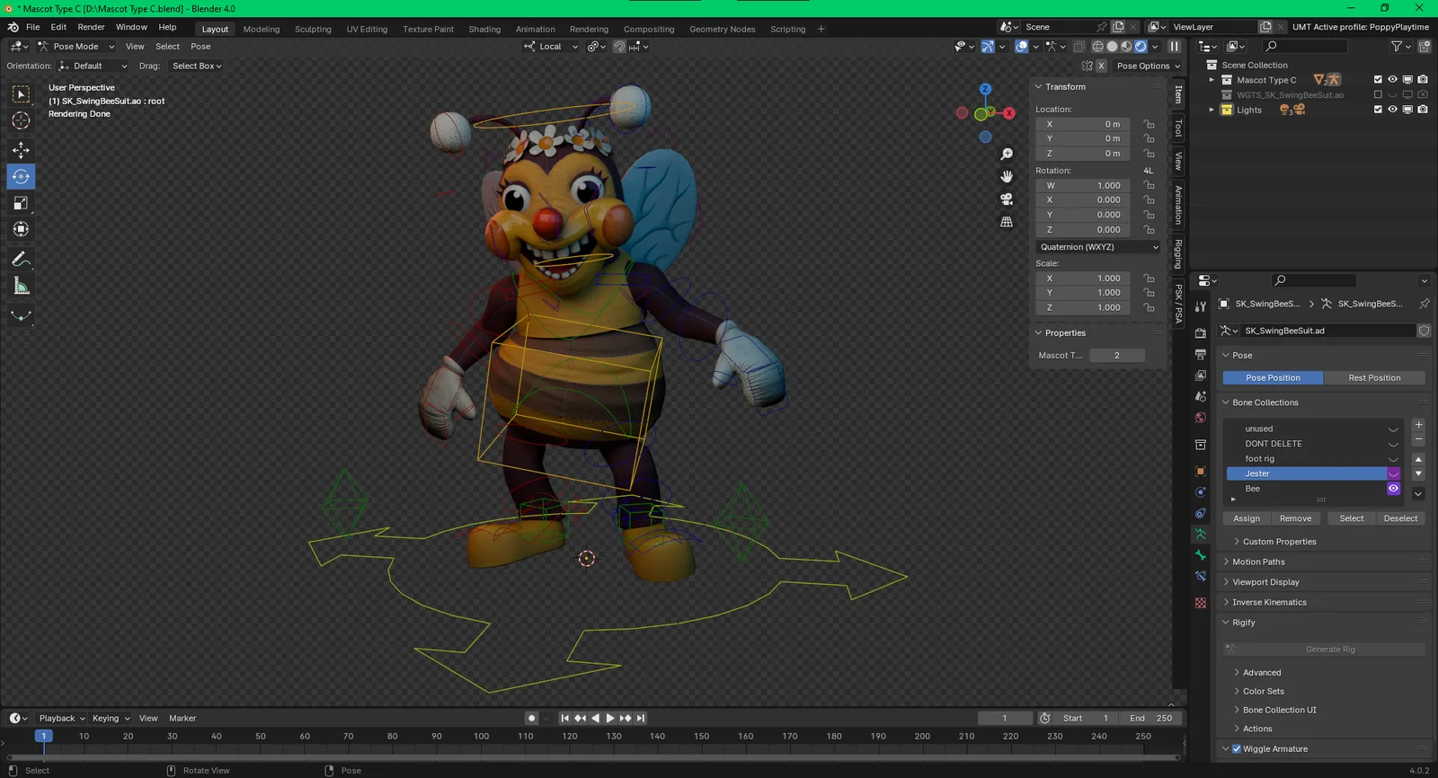The image size is (1438, 778).
Task: Click the Play animation button
Action: click(x=610, y=718)
